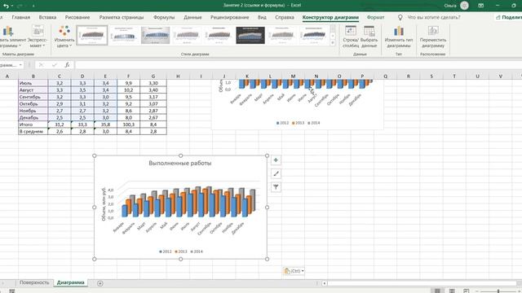Open the Данные ribbon tab

192,17
